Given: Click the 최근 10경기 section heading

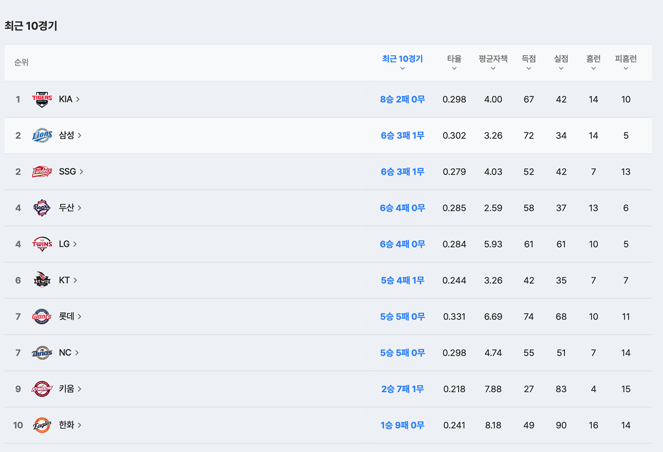Looking at the screenshot, I should click(31, 25).
